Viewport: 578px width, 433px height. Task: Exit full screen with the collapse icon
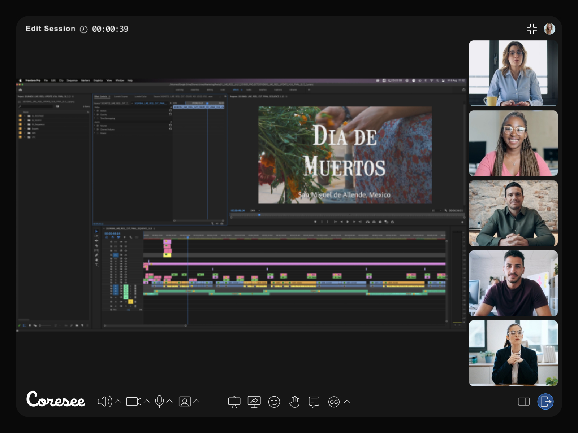(x=532, y=29)
